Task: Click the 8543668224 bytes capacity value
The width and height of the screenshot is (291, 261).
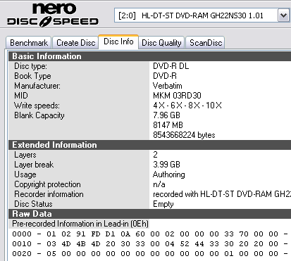Action: (x=184, y=135)
